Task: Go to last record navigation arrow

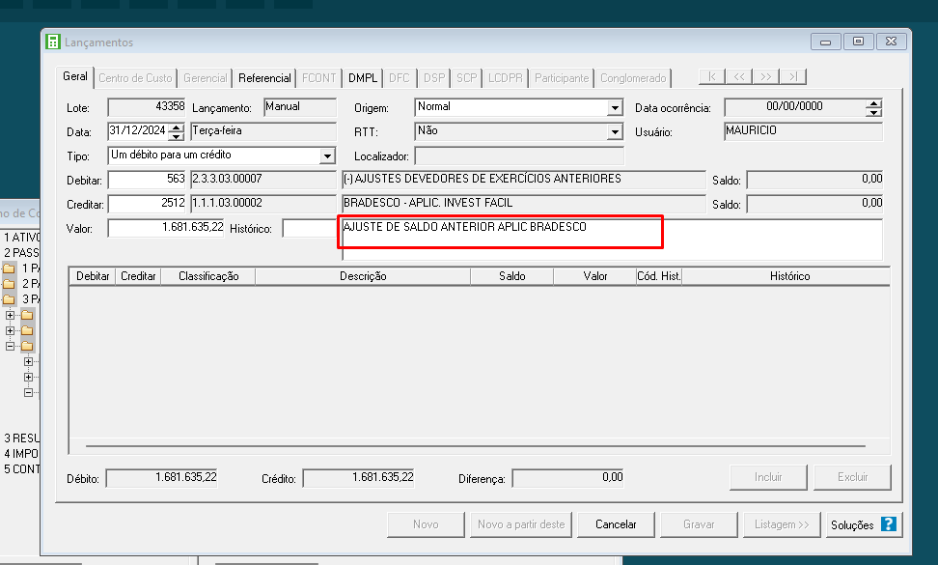Action: click(x=792, y=77)
